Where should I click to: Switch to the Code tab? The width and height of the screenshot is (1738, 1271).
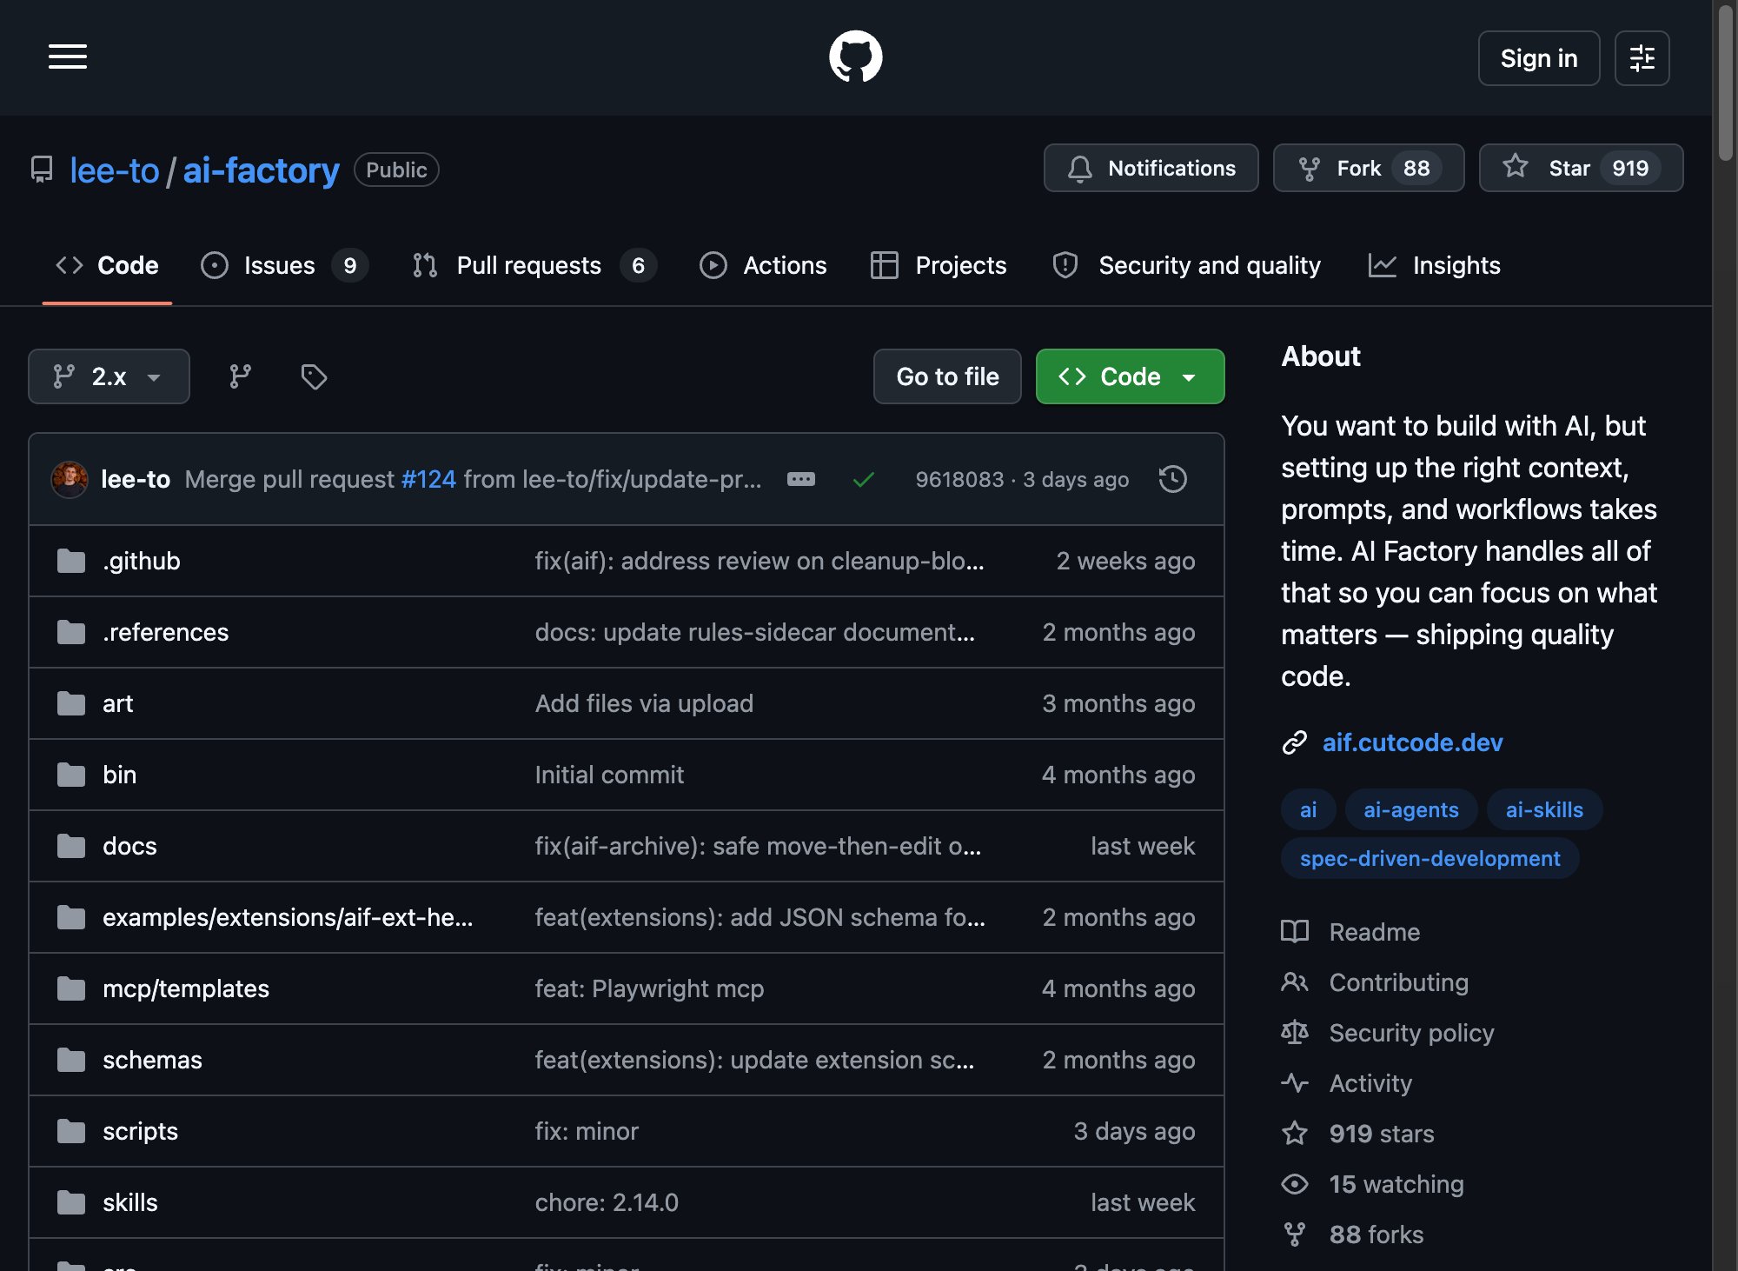point(107,265)
